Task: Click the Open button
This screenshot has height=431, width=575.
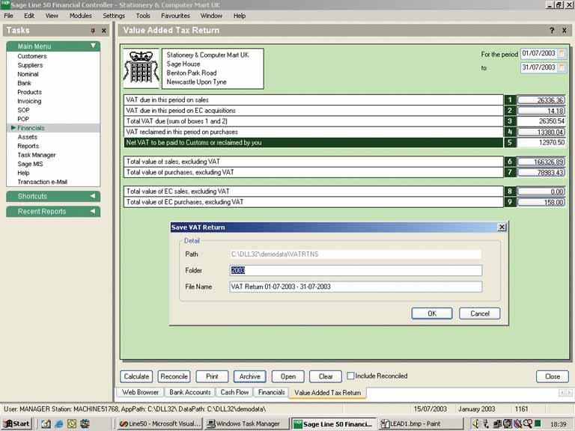Action: [287, 376]
